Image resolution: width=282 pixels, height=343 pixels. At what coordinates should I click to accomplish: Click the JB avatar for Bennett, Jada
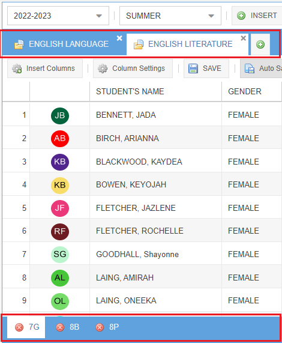[x=60, y=116]
